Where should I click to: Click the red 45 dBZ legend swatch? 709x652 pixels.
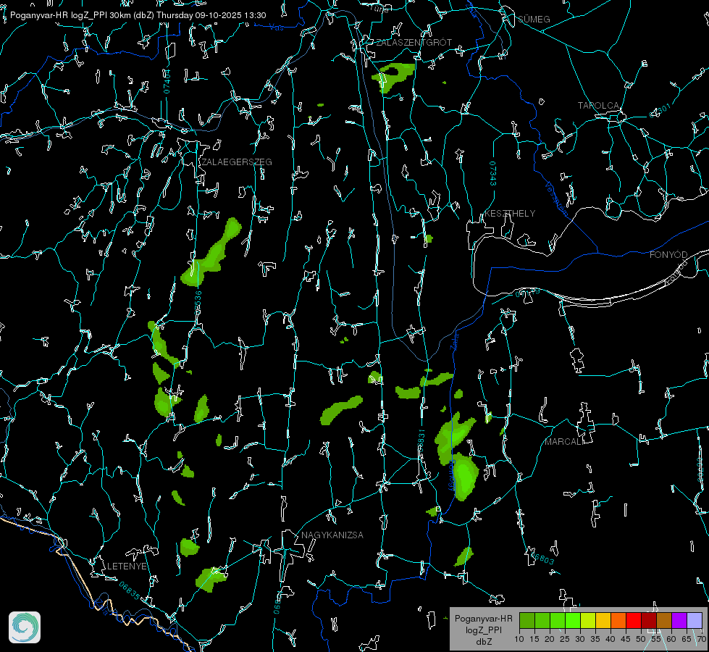coord(633,620)
